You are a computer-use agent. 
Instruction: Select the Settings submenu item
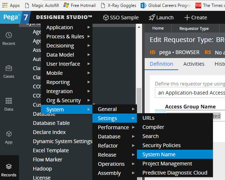(x=115, y=118)
